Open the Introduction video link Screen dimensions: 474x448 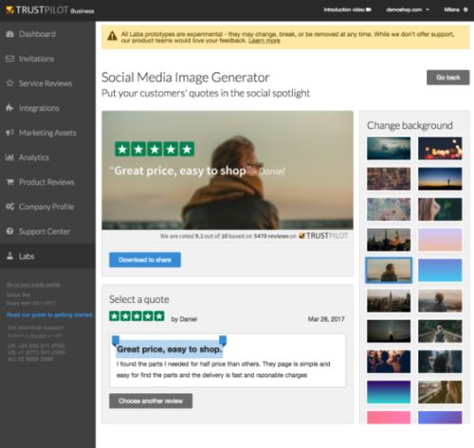coord(347,9)
